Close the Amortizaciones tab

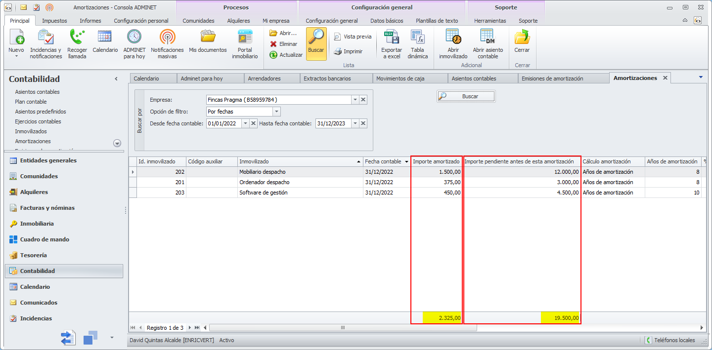pos(665,78)
